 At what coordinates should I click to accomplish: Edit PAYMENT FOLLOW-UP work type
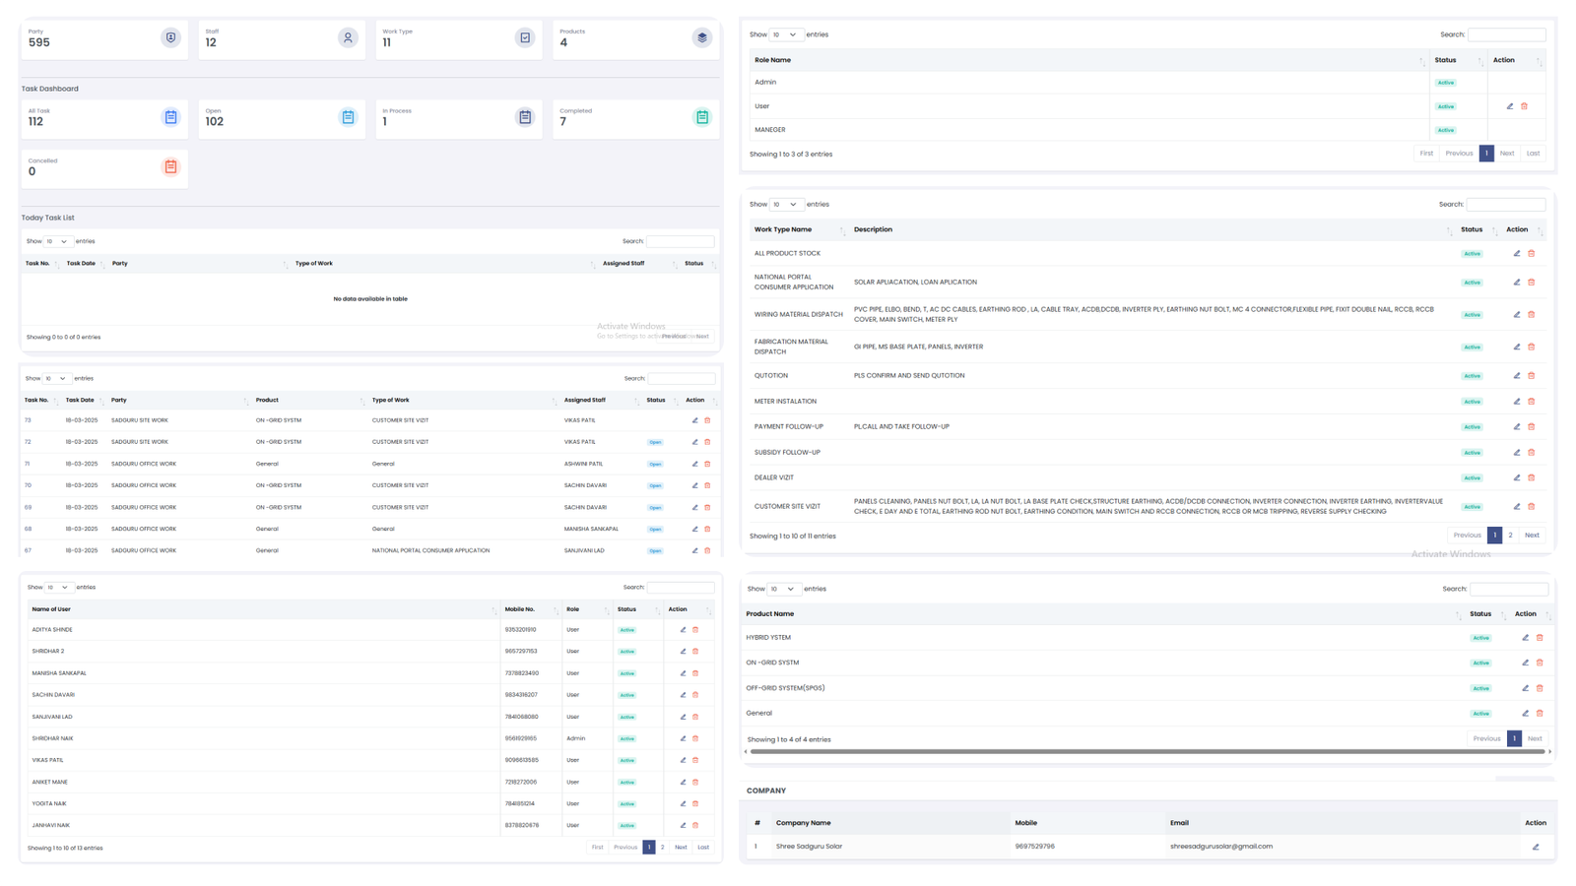(x=1517, y=427)
